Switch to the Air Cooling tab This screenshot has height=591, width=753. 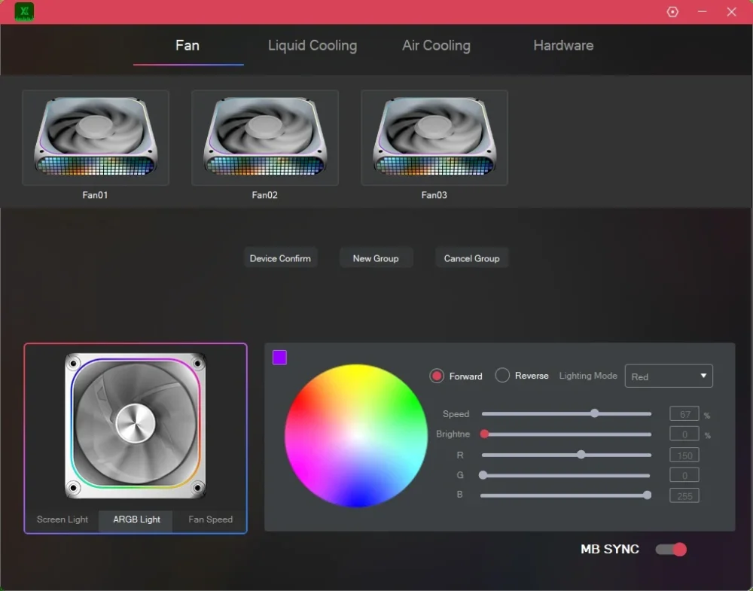tap(436, 46)
